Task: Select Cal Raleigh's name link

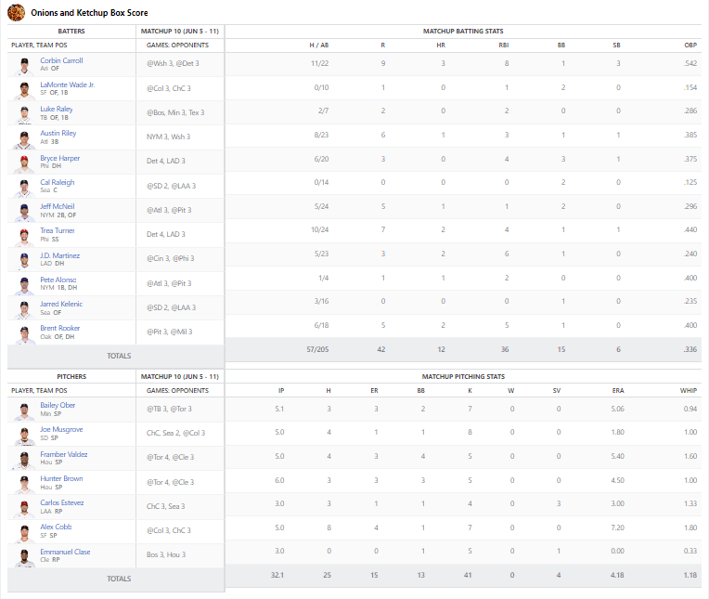Action: coord(57,182)
